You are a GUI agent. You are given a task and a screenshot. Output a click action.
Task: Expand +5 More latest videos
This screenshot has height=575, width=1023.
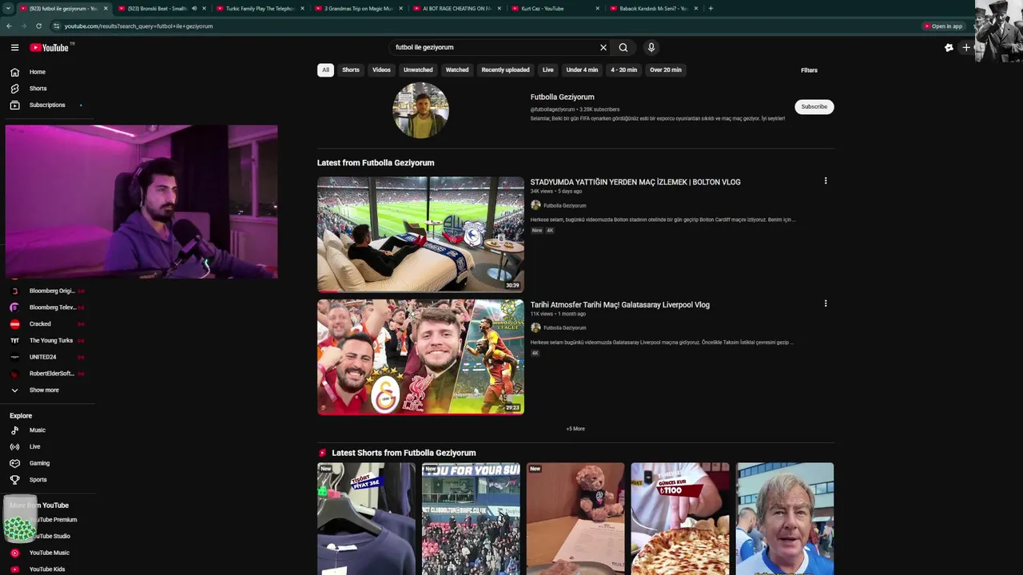pos(575,429)
